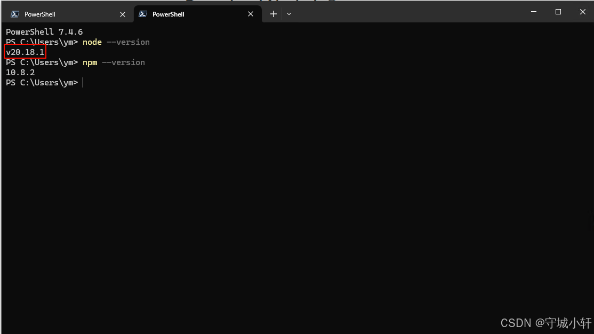Close the terminal window
The height and width of the screenshot is (334, 594).
pos(582,12)
